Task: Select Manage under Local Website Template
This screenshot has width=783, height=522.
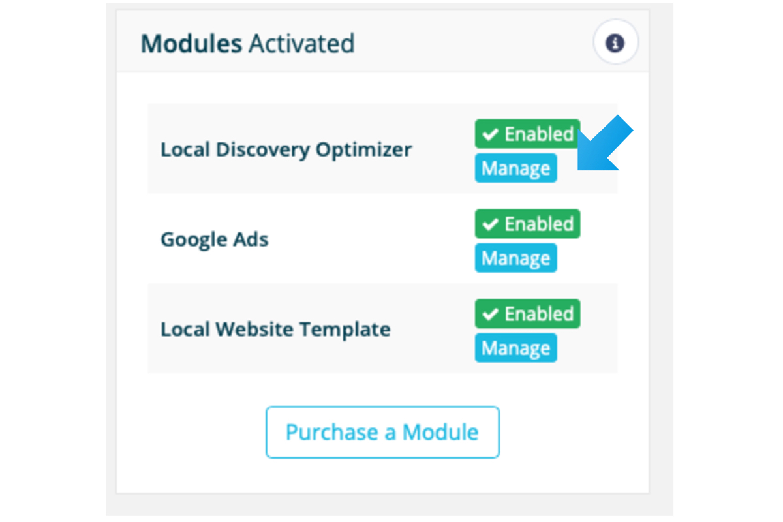Action: (515, 348)
